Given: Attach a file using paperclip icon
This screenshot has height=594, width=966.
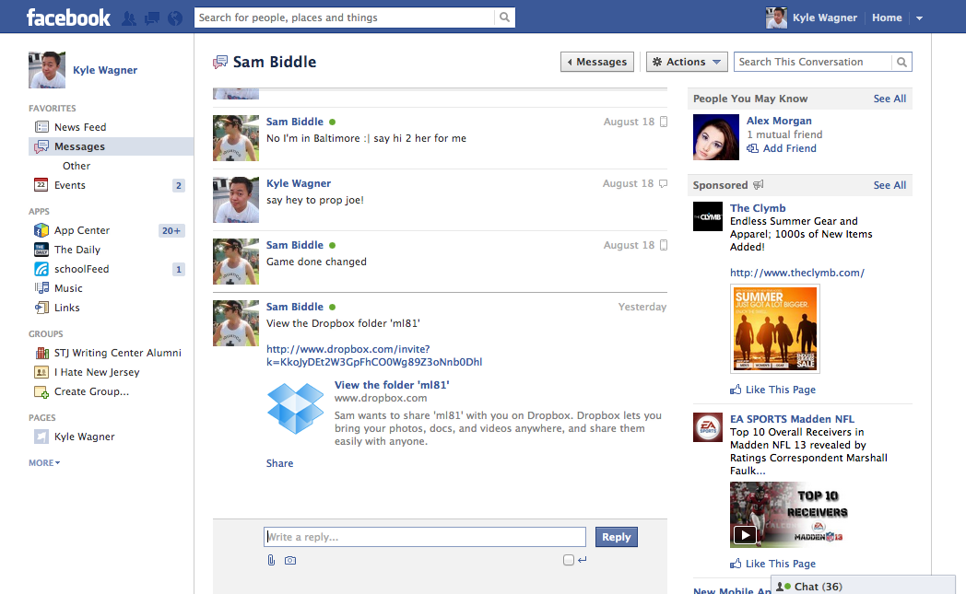Looking at the screenshot, I should pyautogui.click(x=271, y=560).
